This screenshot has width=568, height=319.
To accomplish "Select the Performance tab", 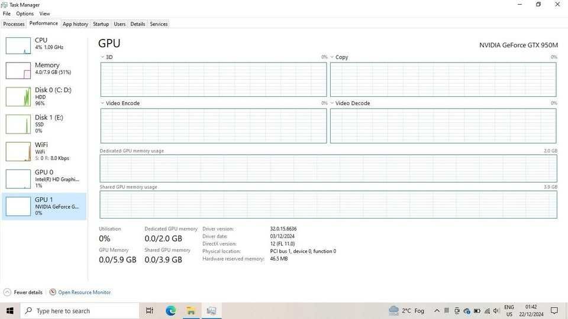I will click(43, 23).
